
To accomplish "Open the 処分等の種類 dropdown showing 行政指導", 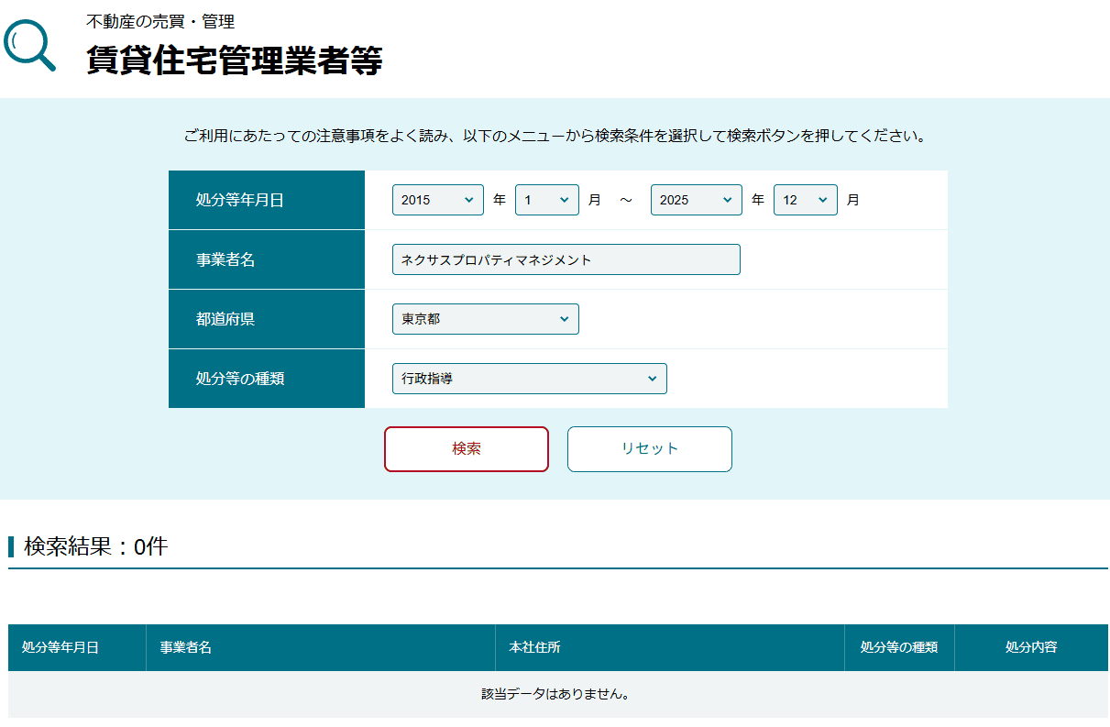I will click(x=530, y=378).
